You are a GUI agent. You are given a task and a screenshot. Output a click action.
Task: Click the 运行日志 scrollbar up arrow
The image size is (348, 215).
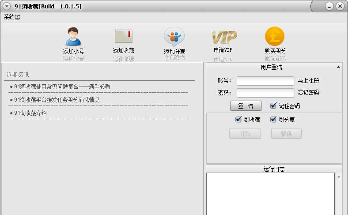point(339,177)
